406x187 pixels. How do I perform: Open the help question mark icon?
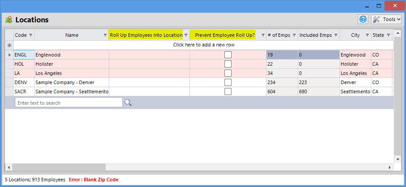[363, 19]
